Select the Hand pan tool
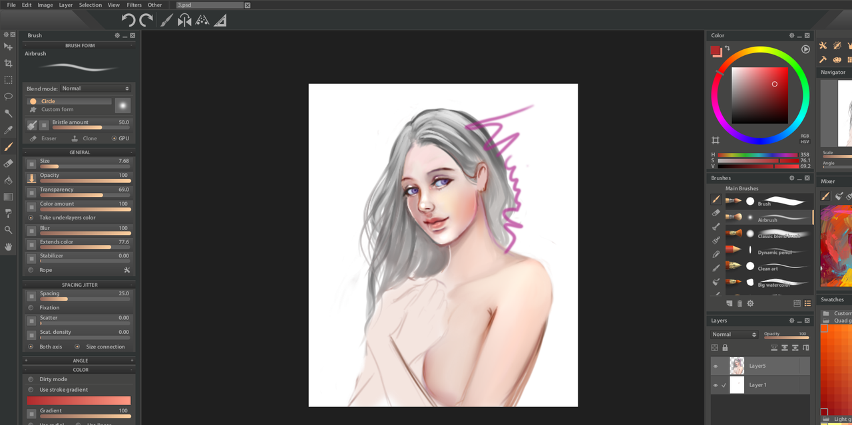Screen dimensions: 852x425 (x=8, y=246)
